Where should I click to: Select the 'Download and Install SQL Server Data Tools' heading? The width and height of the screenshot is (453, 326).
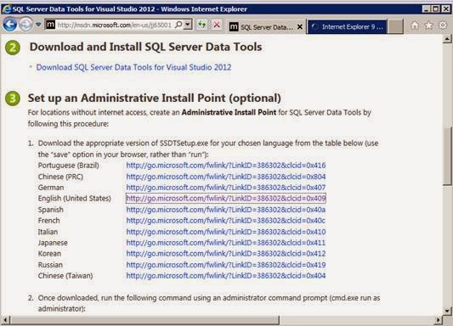coord(145,47)
